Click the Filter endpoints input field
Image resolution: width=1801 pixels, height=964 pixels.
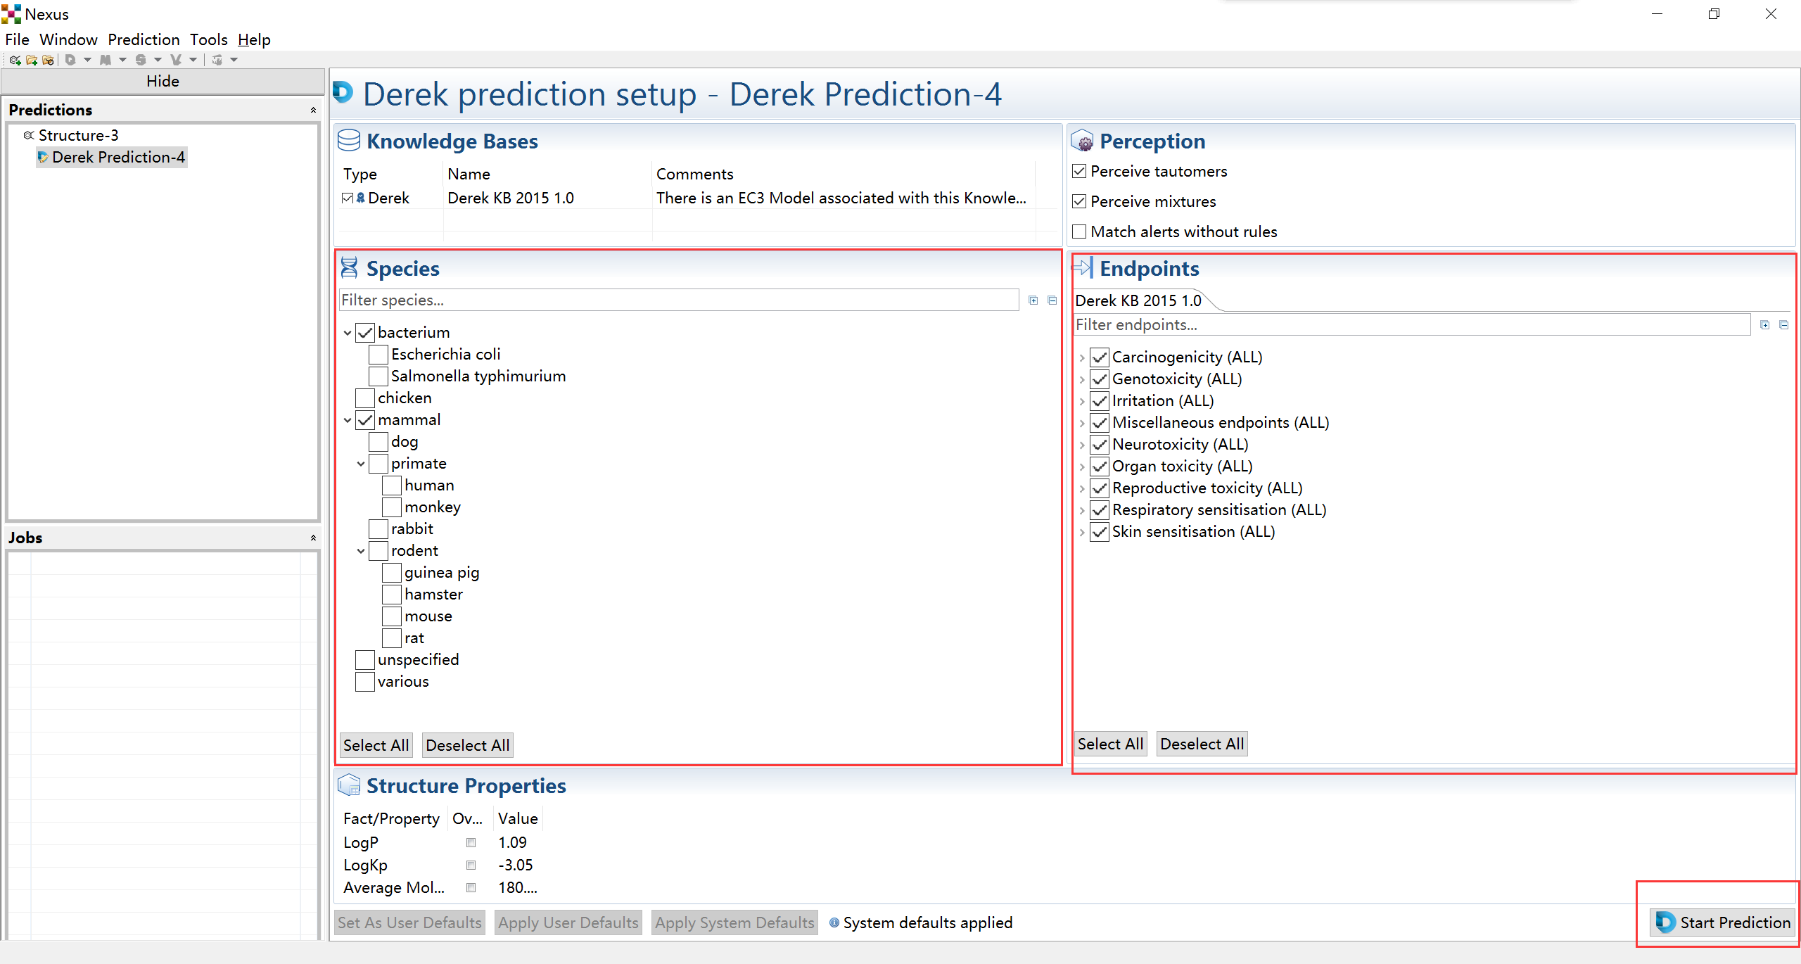(x=1412, y=324)
